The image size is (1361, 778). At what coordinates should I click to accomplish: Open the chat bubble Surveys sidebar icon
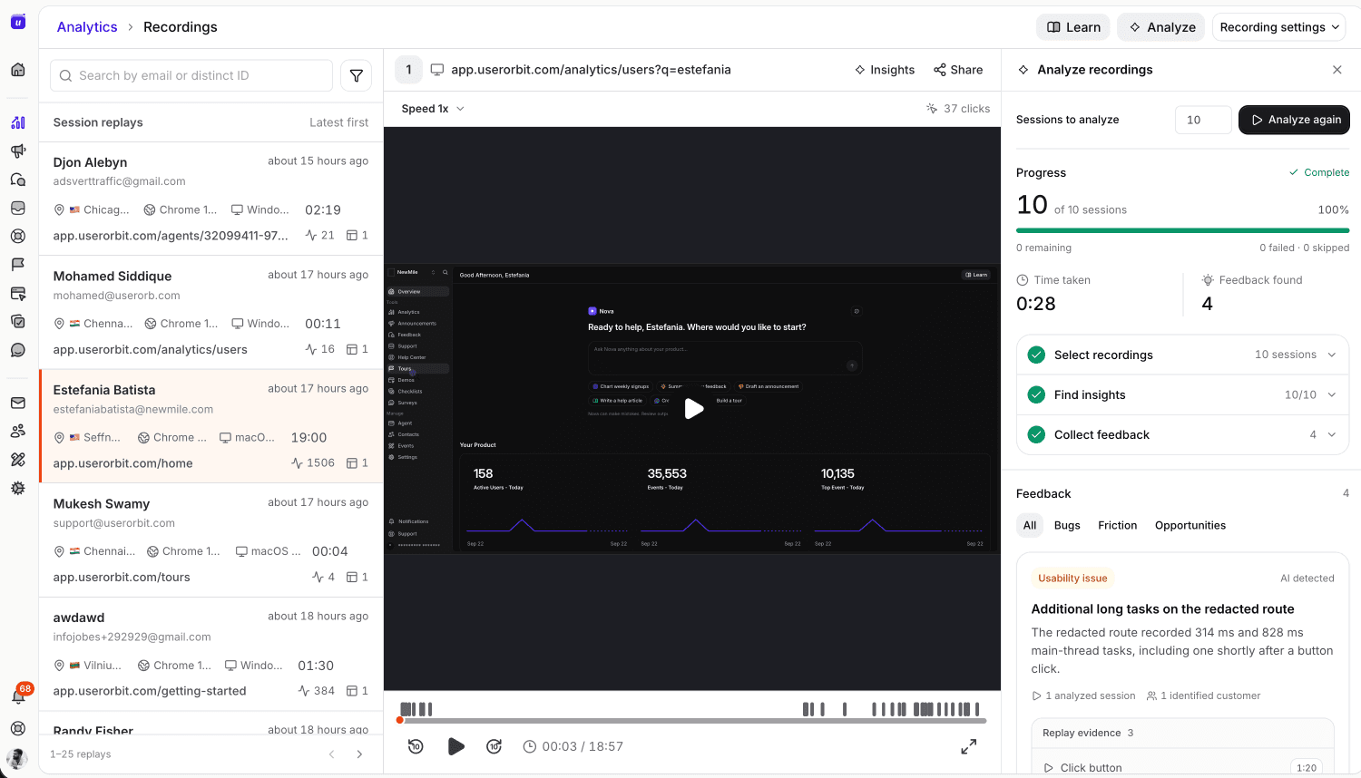click(18, 350)
